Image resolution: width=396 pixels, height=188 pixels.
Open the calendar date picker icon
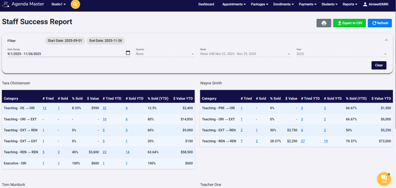pos(128,53)
